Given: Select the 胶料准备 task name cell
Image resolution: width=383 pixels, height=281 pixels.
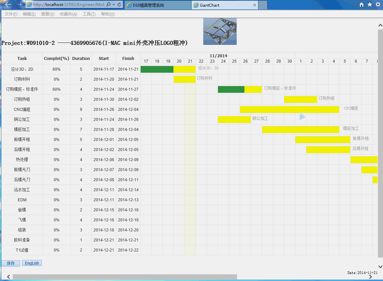Looking at the screenshot, I should tap(22, 240).
